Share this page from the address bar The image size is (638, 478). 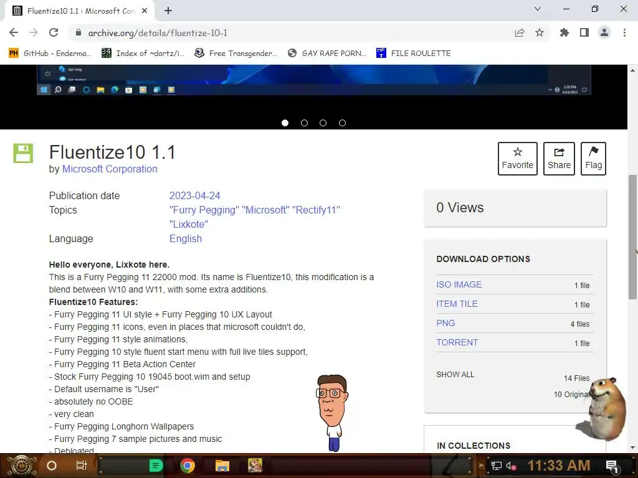click(x=520, y=32)
